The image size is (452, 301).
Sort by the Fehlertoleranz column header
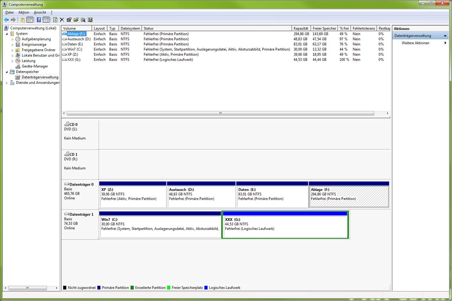pyautogui.click(x=364, y=28)
